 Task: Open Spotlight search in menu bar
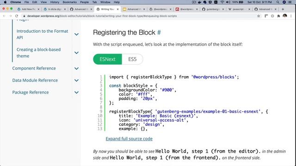pos(277,2)
